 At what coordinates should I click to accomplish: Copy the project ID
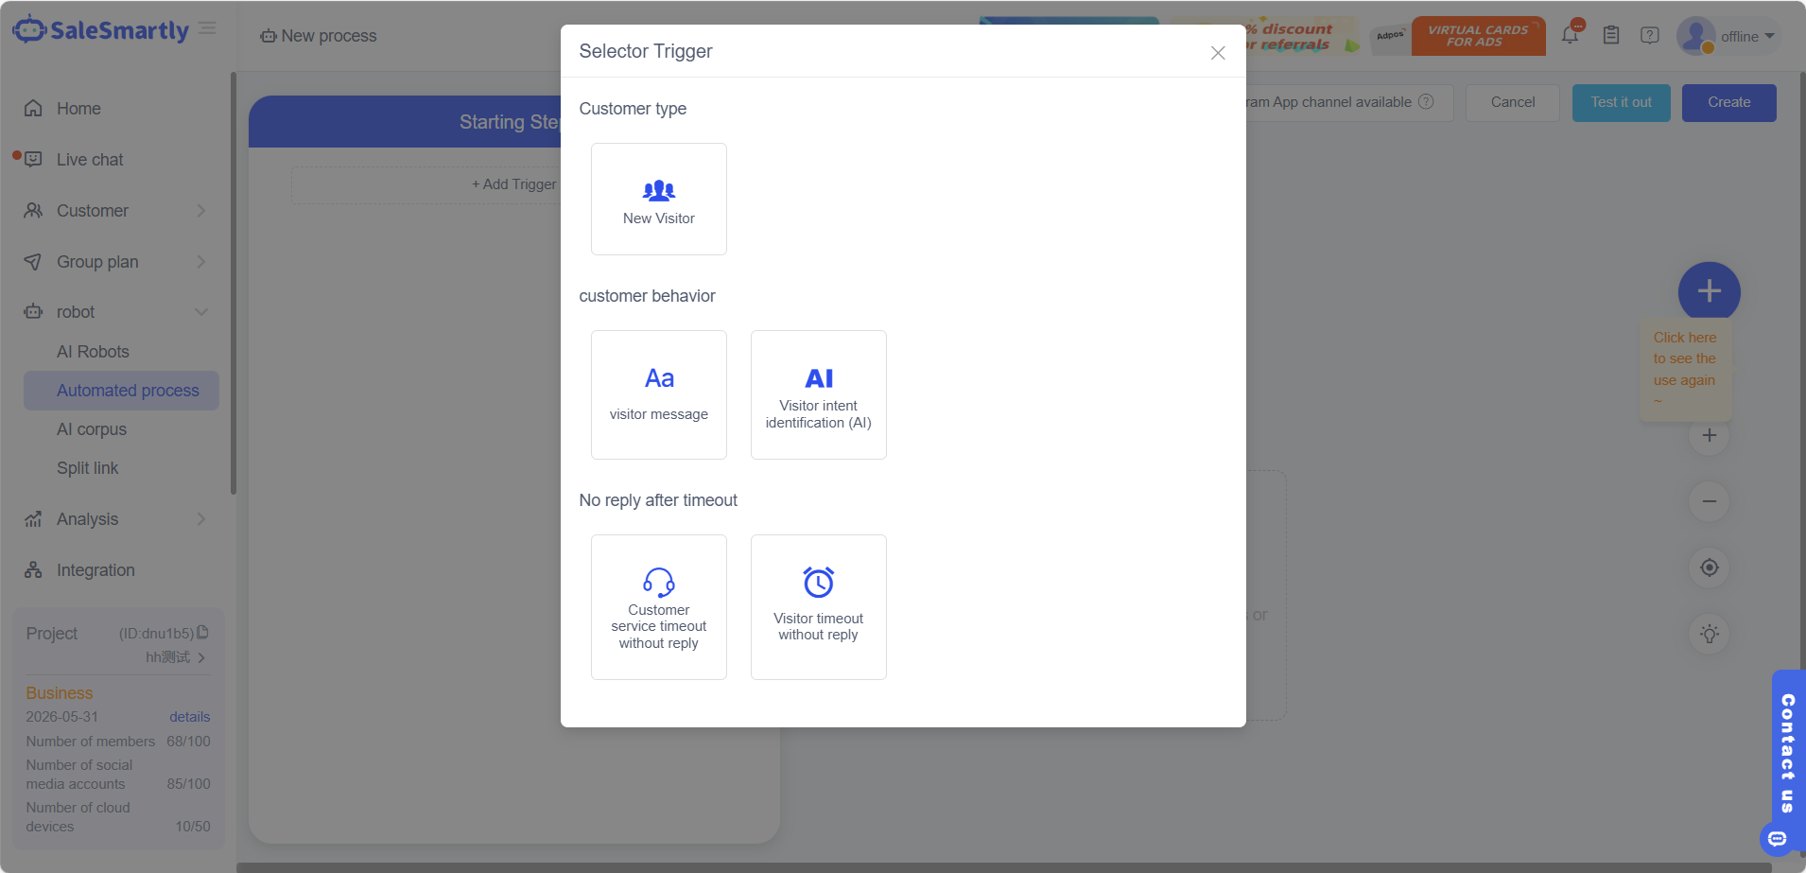tap(202, 633)
